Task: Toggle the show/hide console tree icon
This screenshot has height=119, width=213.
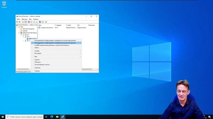Action: coord(26,22)
